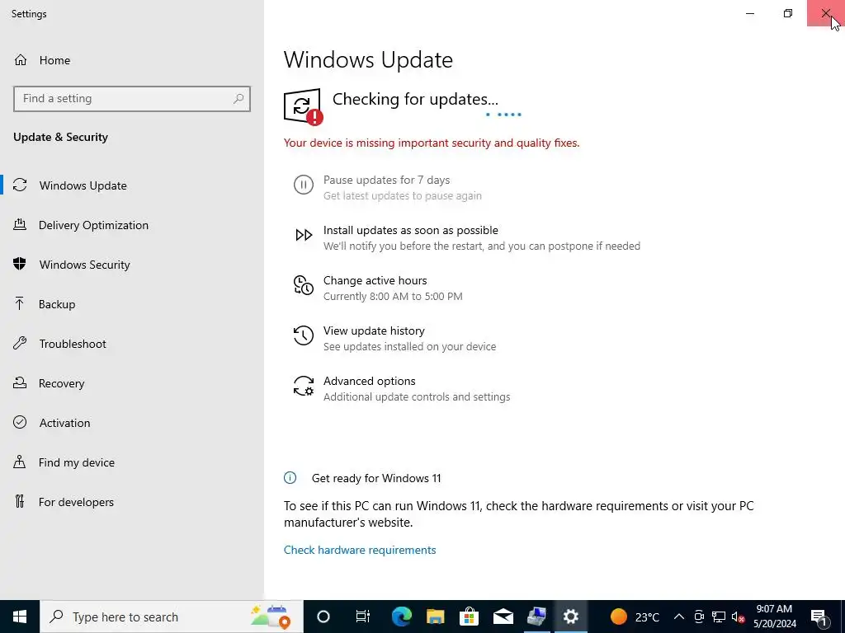
Task: Open weather widget showing 23°C
Action: 635,617
